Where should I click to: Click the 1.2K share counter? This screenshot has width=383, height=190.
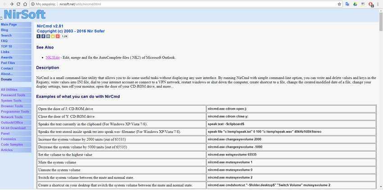pyautogui.click(x=64, y=36)
